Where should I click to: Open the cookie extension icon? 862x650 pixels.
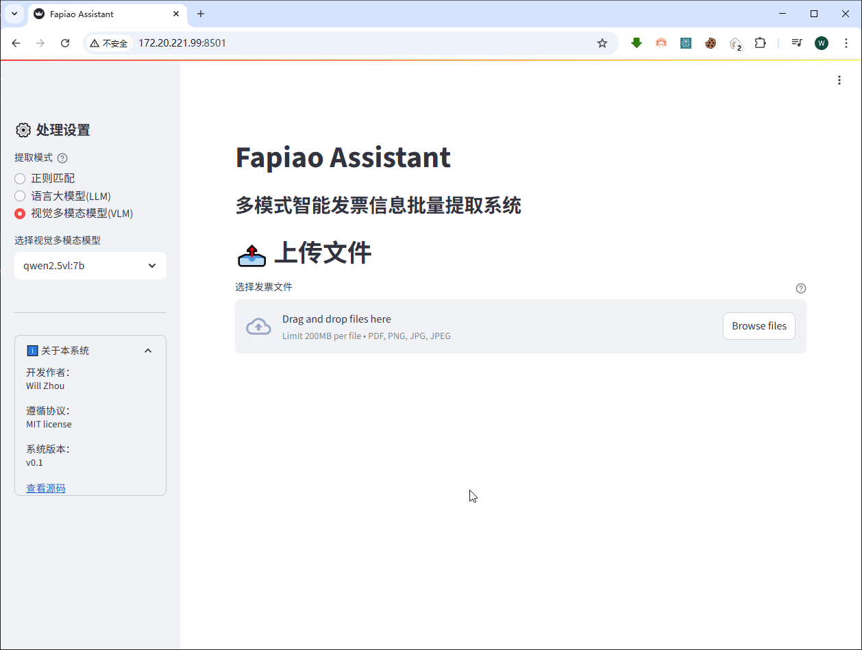click(711, 43)
